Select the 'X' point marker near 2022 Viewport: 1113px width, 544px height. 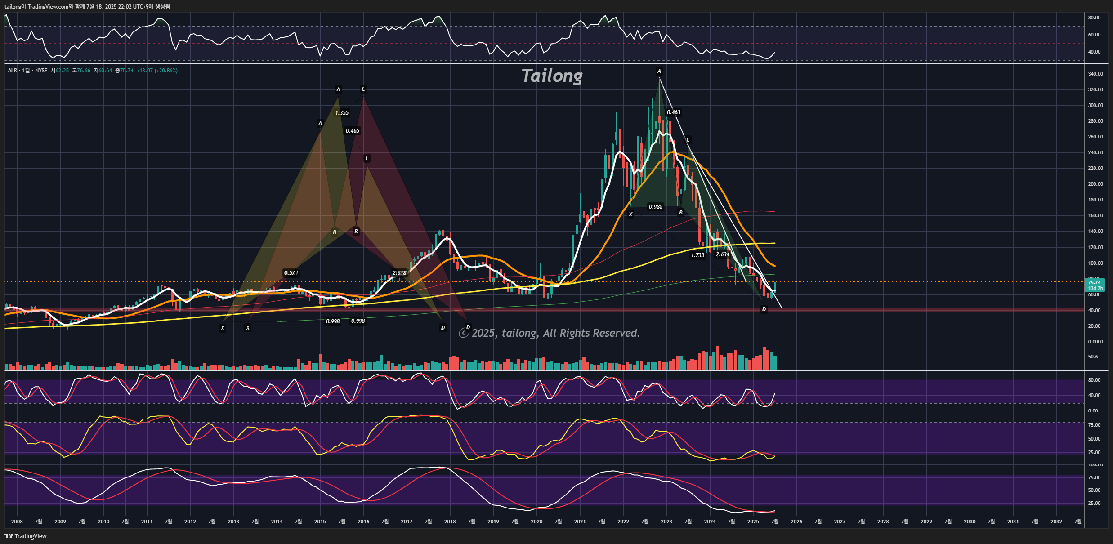click(x=630, y=214)
